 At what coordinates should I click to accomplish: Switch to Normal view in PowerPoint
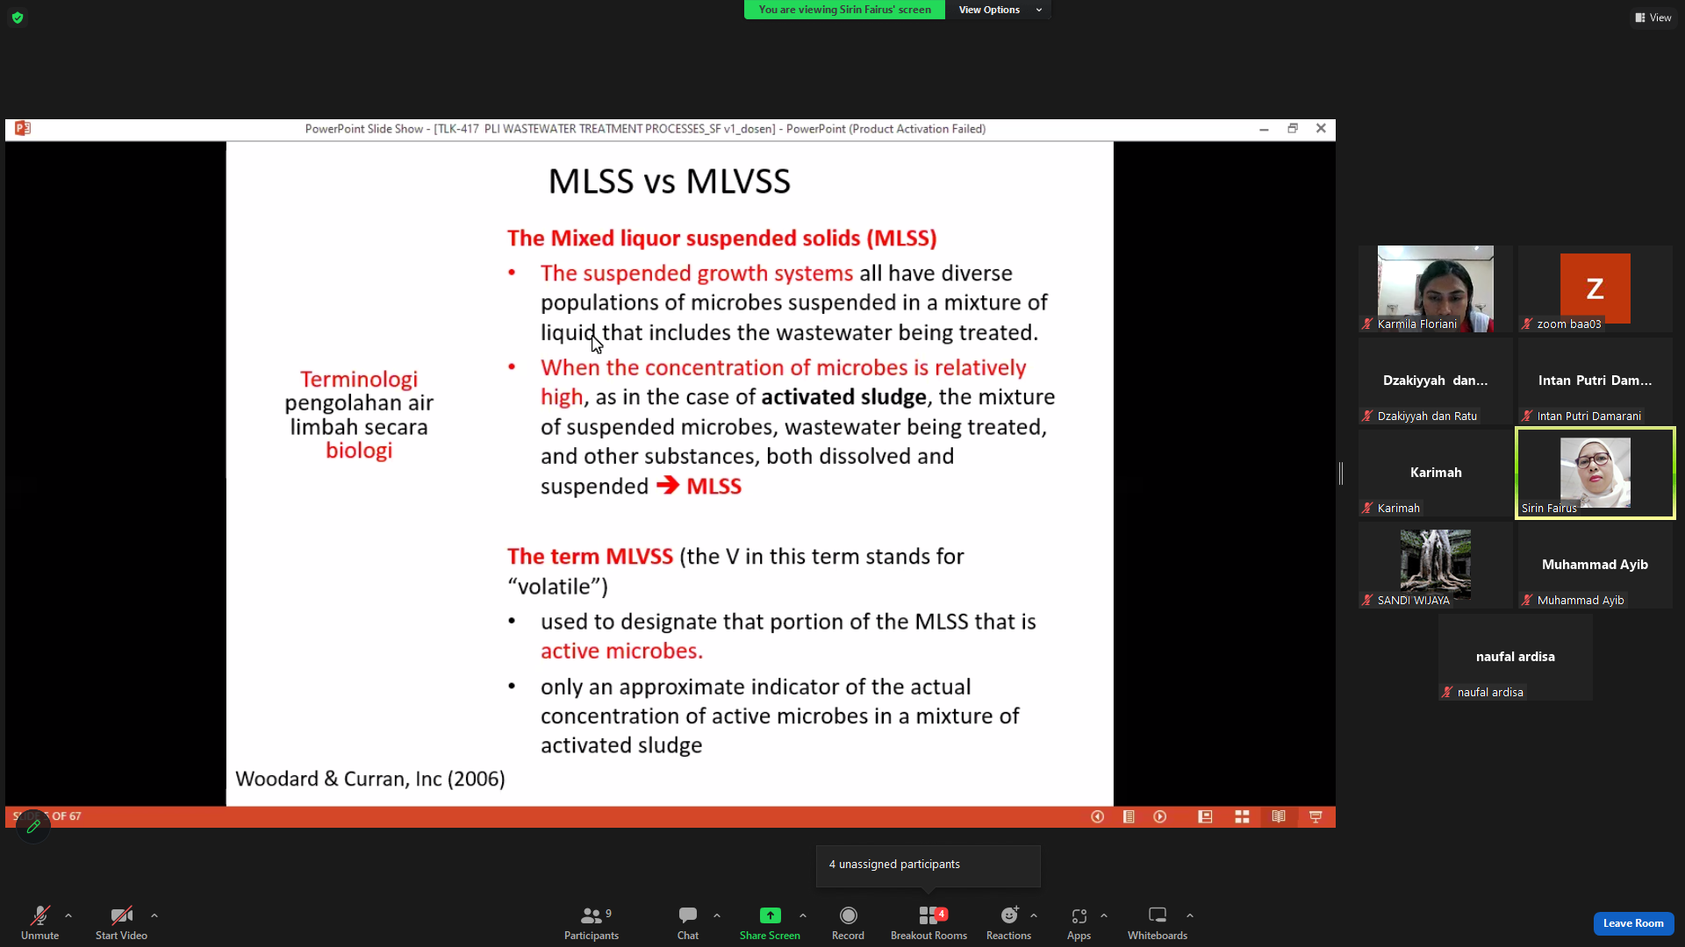click(1205, 816)
